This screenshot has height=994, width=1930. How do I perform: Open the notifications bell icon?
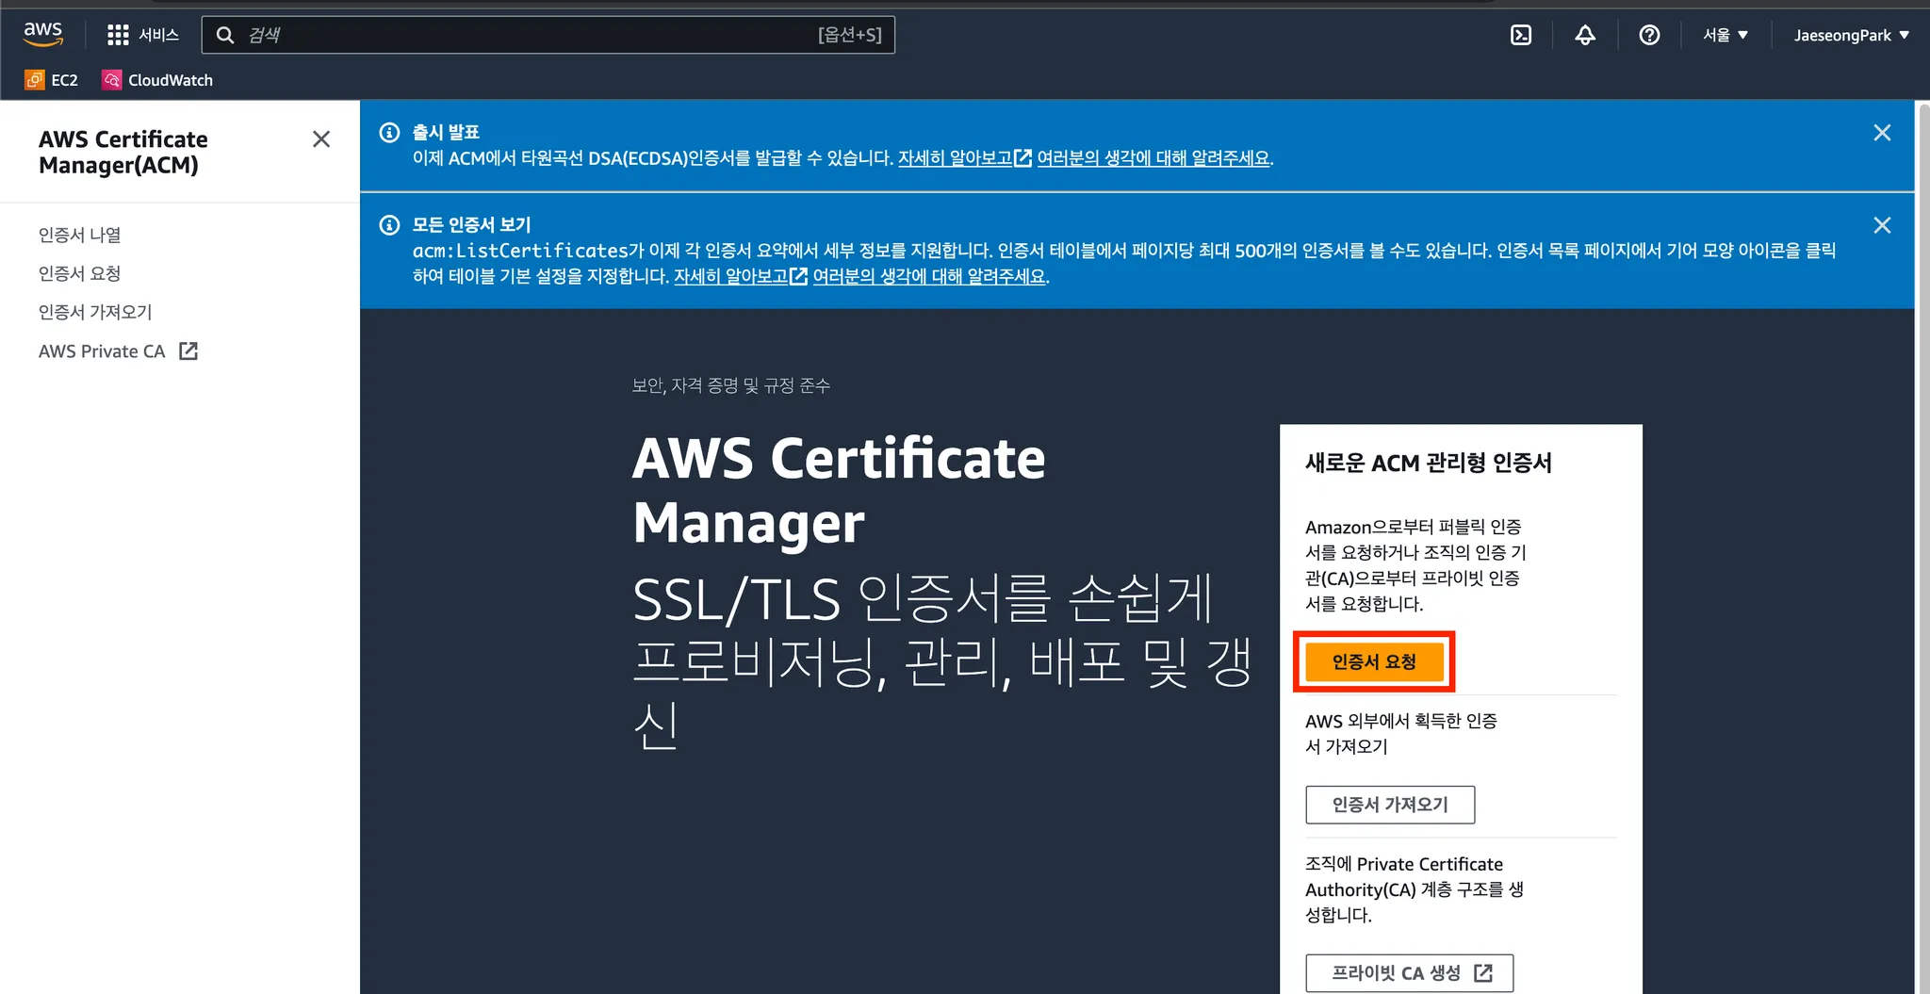1585,35
